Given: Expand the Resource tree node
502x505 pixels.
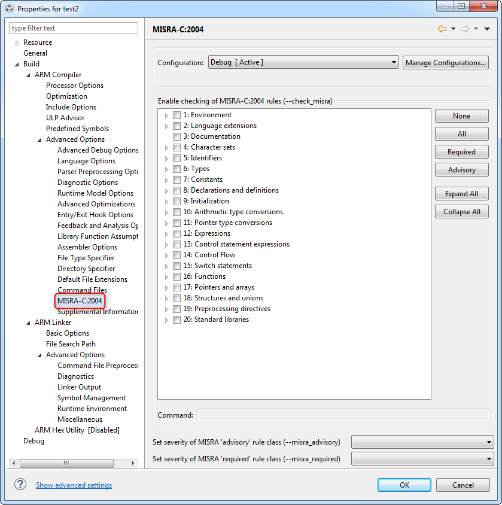Looking at the screenshot, I should (x=17, y=43).
